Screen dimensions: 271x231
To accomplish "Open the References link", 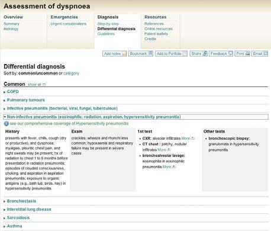I will pyautogui.click(x=154, y=24).
